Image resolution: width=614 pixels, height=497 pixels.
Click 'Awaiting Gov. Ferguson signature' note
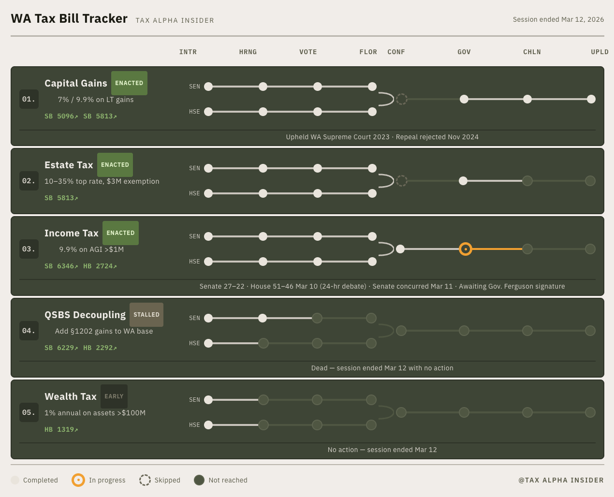pyautogui.click(x=512, y=286)
